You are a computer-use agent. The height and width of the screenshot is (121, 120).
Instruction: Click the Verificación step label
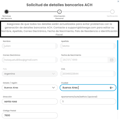click(x=112, y=16)
